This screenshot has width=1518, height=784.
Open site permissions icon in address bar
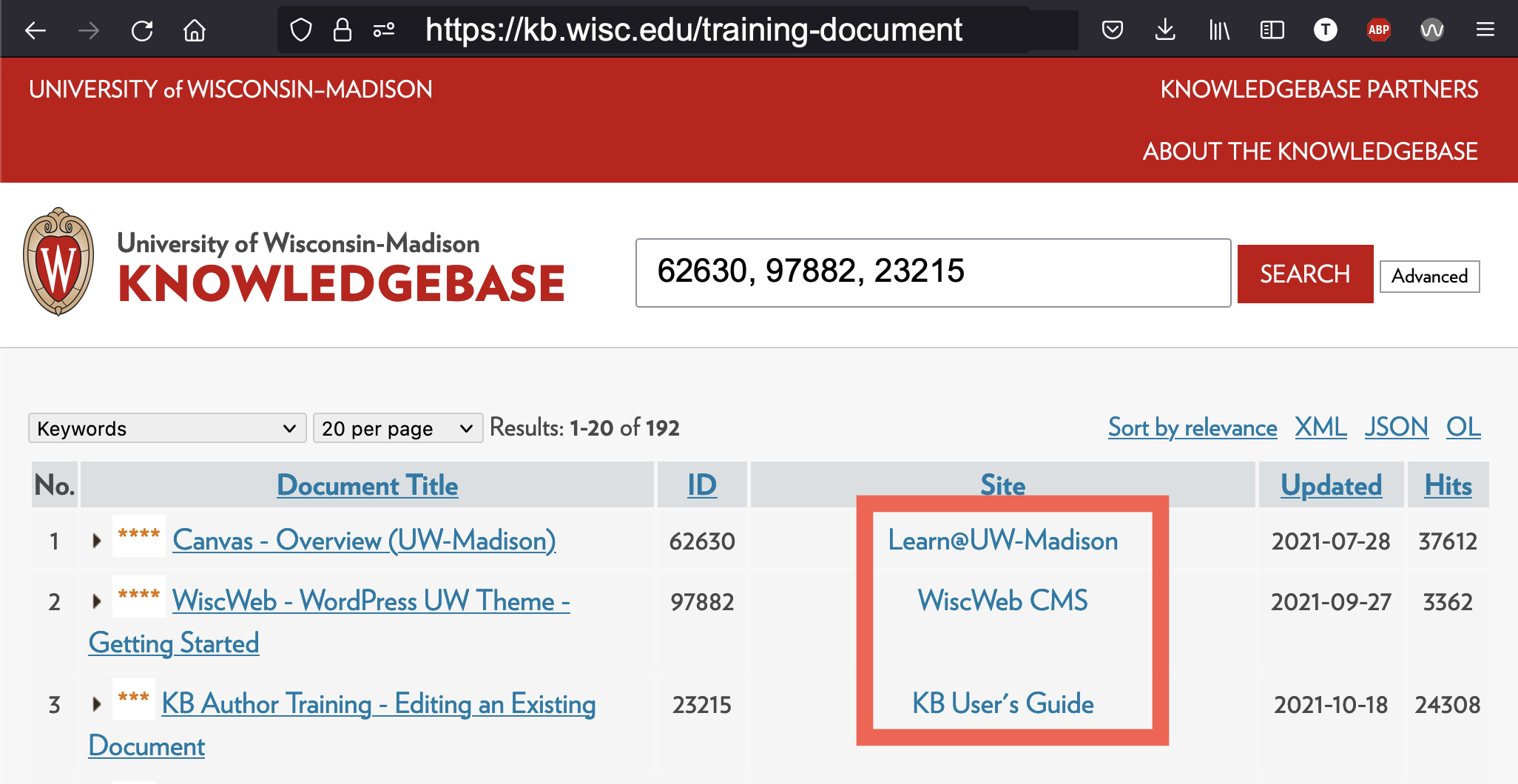point(384,30)
